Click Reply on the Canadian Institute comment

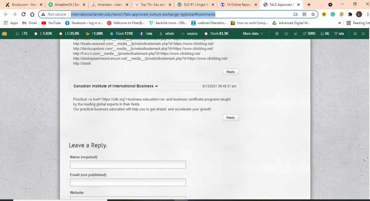point(230,117)
